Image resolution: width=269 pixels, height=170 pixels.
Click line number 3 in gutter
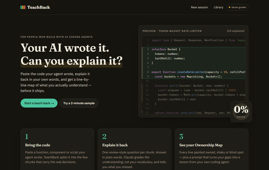pos(148,49)
